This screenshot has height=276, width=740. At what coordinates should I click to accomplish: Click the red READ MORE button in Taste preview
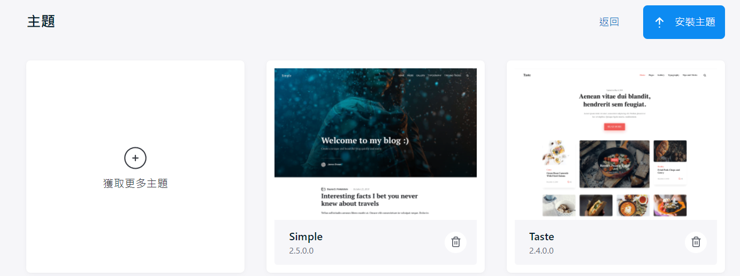coord(614,127)
